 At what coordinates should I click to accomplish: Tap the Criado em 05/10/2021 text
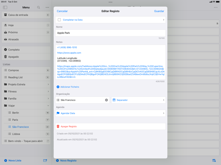coord(75,134)
